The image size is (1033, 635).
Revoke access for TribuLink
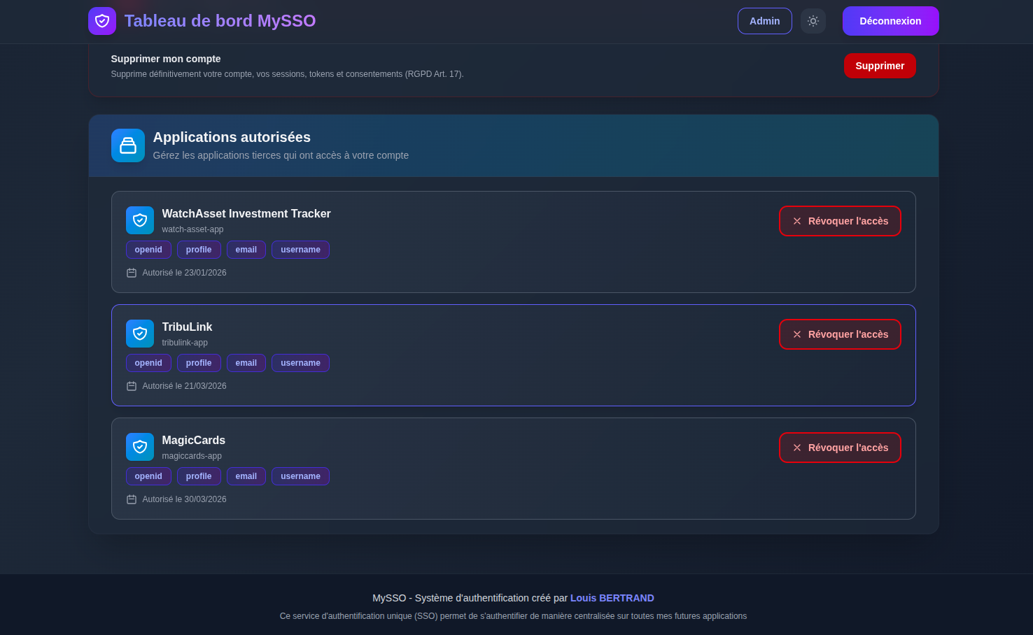(840, 334)
